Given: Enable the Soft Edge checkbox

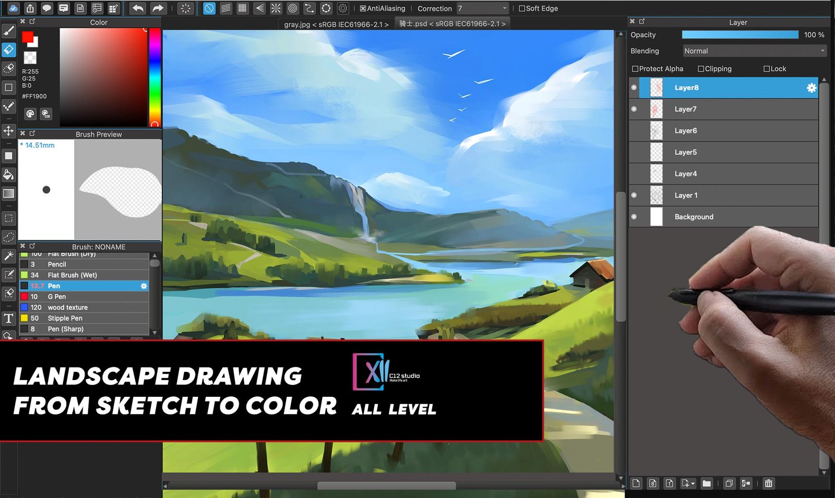Looking at the screenshot, I should [522, 9].
